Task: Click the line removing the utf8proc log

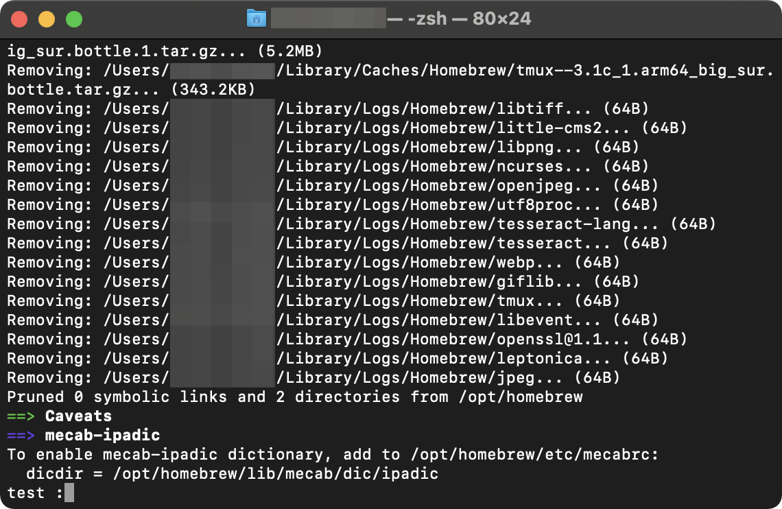Action: pos(333,205)
